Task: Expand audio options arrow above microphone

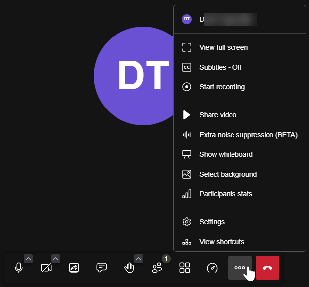Action: [x=28, y=259]
